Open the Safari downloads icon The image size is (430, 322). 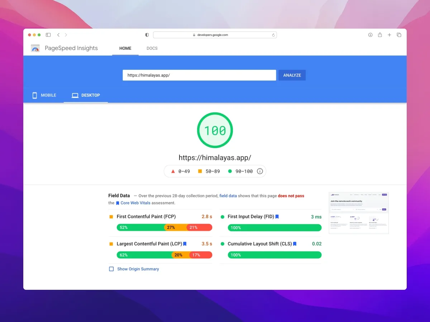point(371,35)
